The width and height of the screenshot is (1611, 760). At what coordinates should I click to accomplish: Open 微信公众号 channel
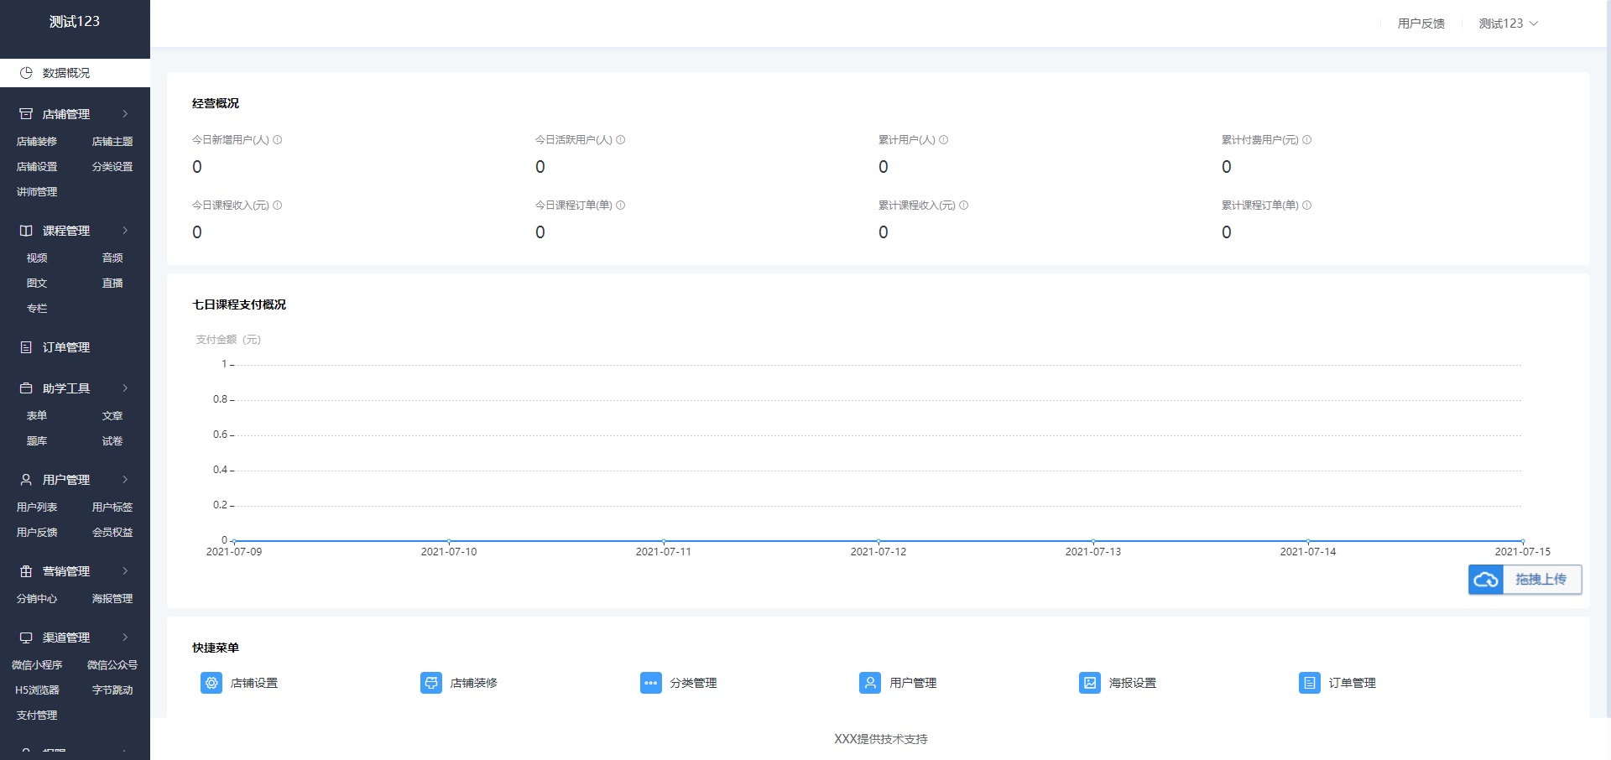[112, 665]
